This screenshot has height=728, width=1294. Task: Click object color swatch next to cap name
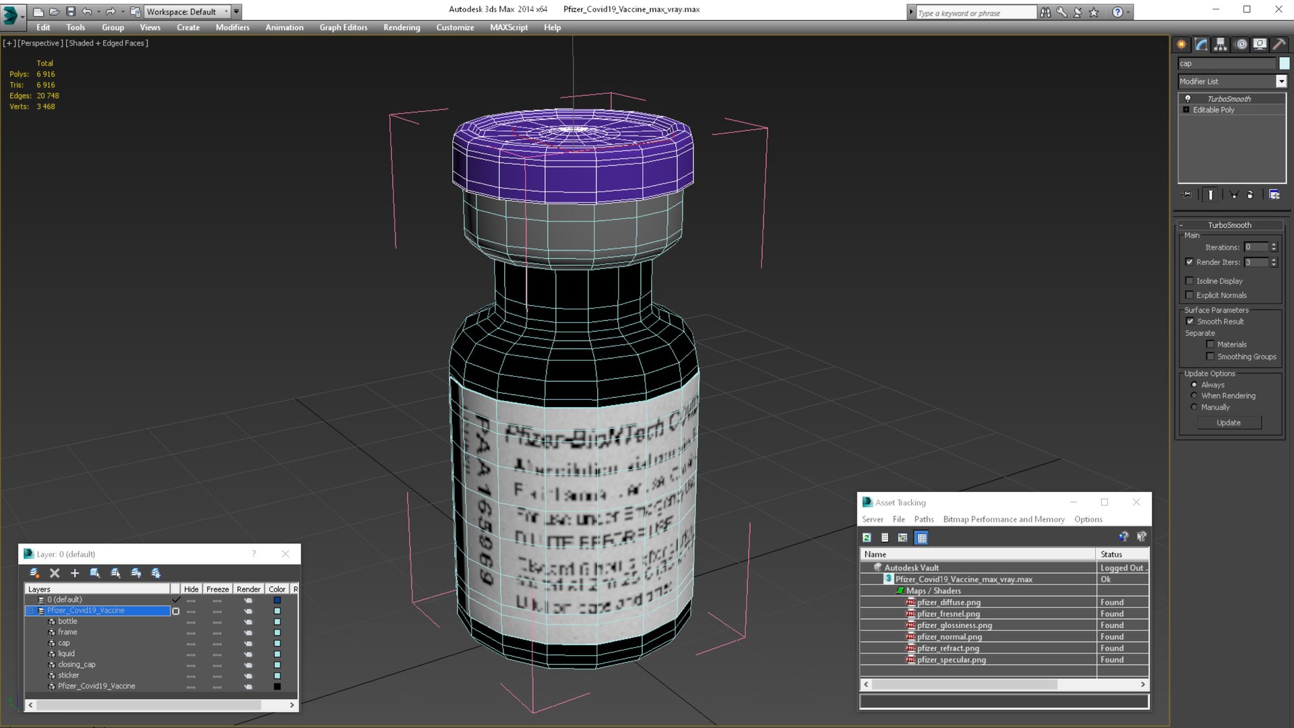coord(1285,63)
